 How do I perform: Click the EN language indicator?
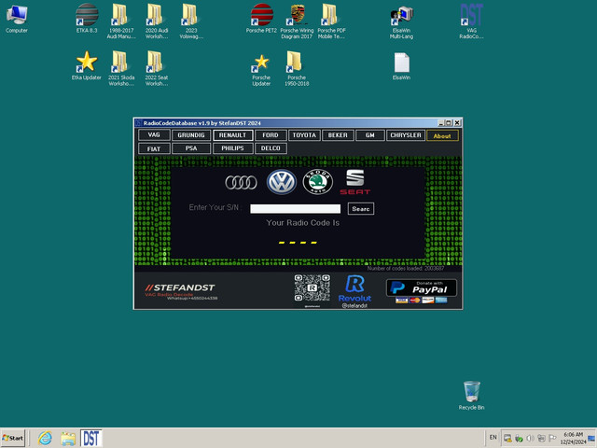(493, 438)
